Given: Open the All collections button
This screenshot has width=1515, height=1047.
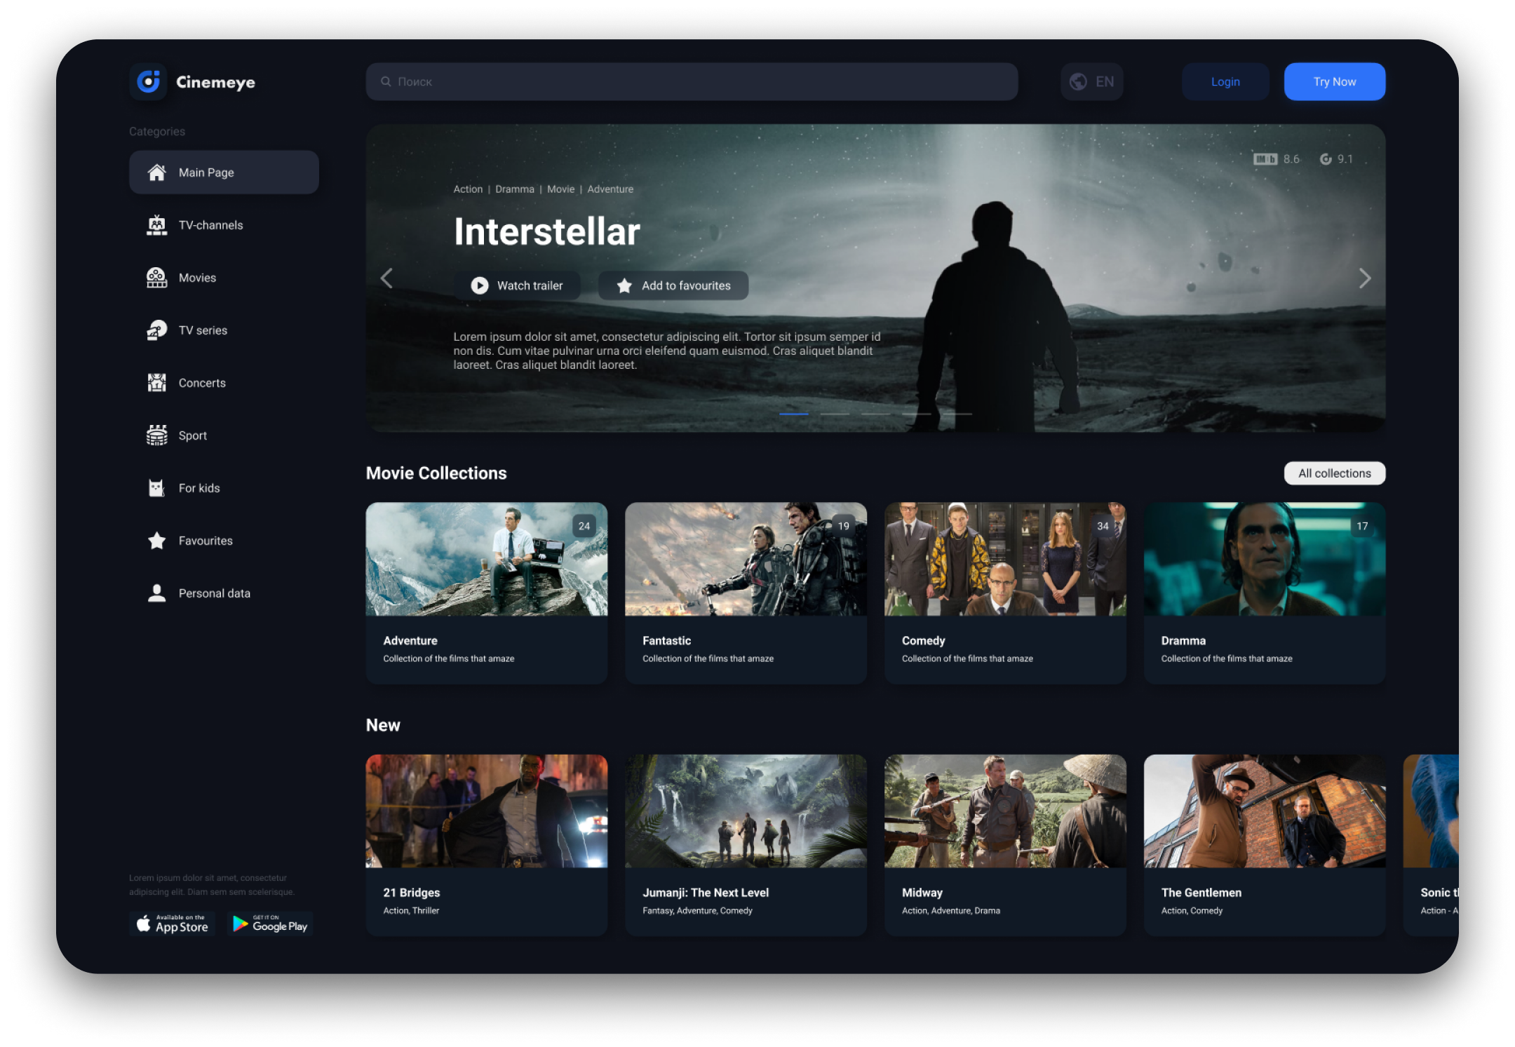Looking at the screenshot, I should (1334, 473).
